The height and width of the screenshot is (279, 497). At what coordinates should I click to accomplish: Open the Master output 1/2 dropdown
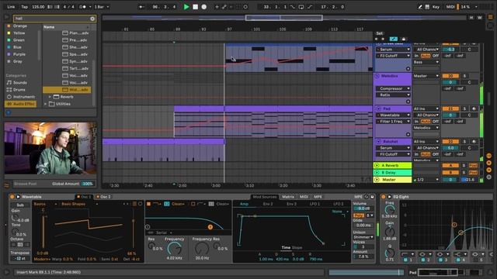(426, 180)
